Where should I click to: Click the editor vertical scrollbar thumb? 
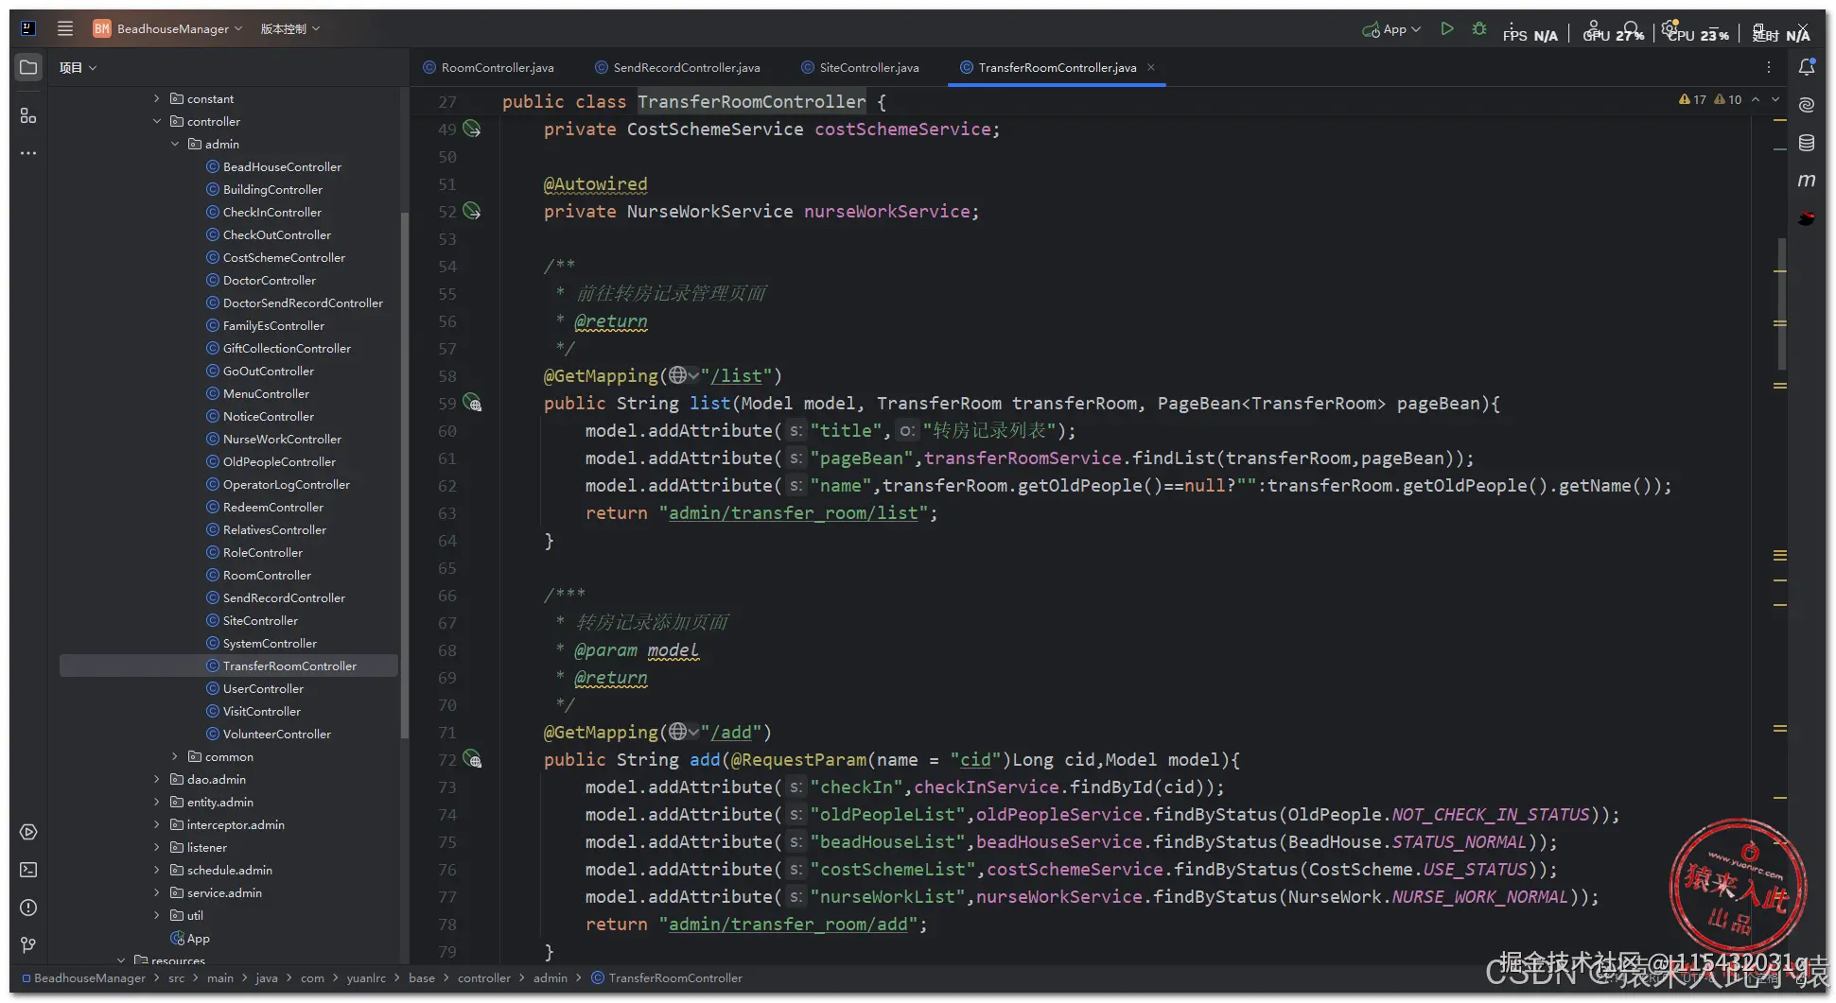click(x=1781, y=303)
